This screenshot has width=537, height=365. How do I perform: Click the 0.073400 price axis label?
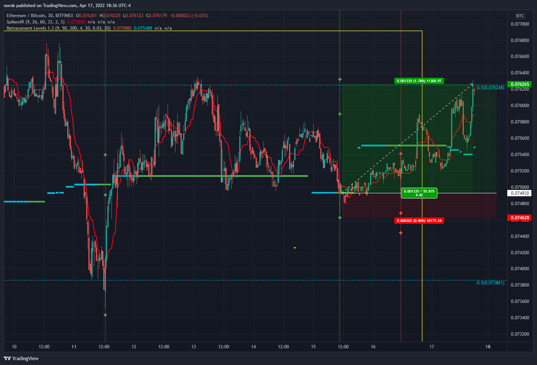pyautogui.click(x=520, y=318)
